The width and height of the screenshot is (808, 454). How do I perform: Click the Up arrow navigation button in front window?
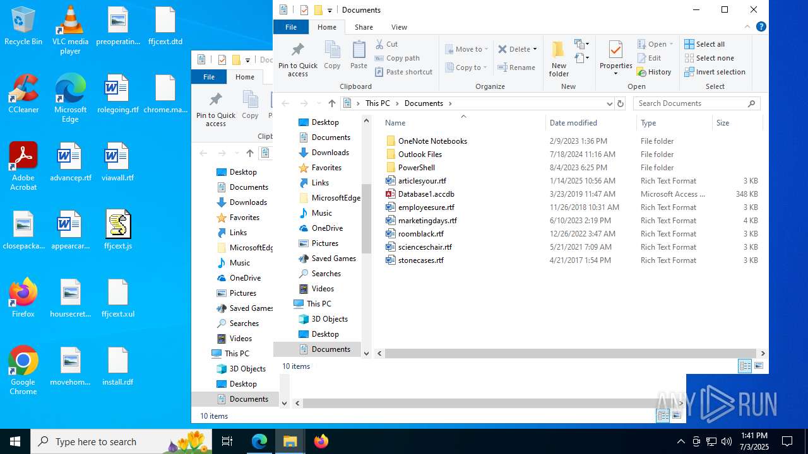(x=332, y=103)
